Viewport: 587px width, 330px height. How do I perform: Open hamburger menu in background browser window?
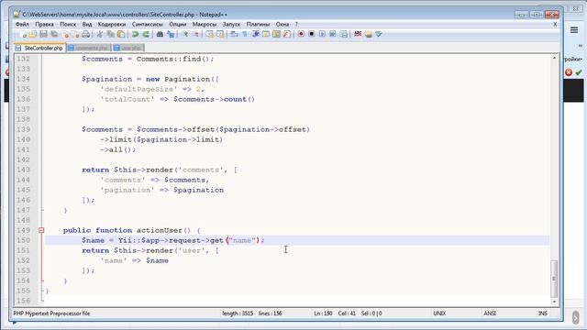(574, 30)
